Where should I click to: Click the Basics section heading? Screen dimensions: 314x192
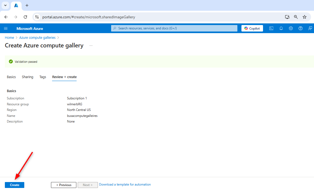click(x=11, y=91)
